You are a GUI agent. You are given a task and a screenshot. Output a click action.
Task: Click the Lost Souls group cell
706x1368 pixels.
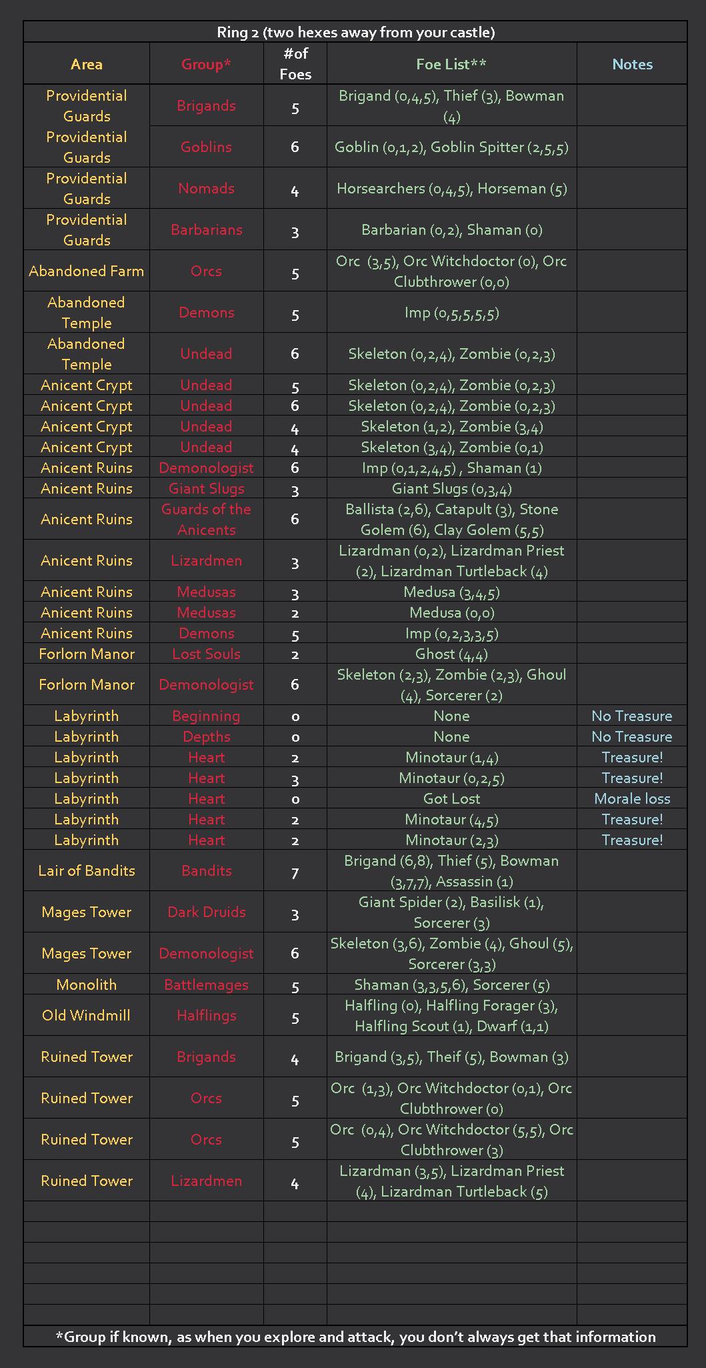pyautogui.click(x=207, y=654)
